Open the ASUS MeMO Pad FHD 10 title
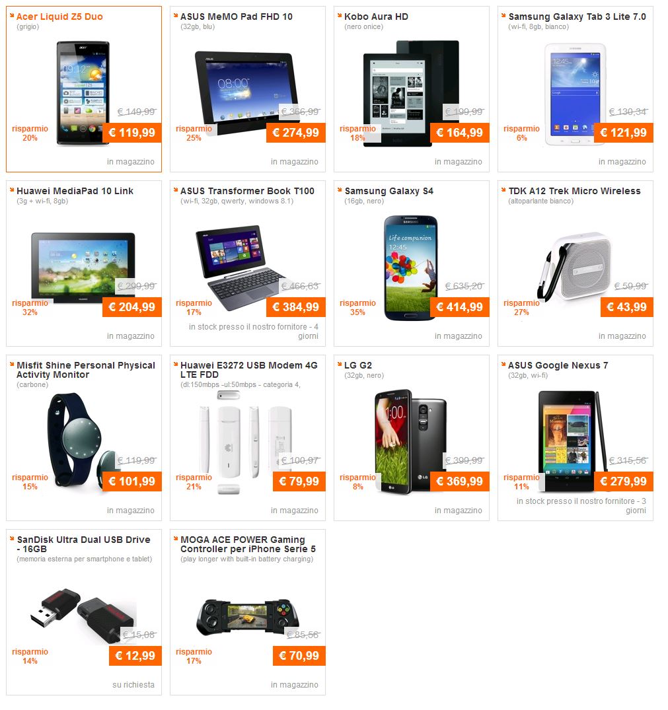Viewport: 668px width, 710px height. point(237,17)
